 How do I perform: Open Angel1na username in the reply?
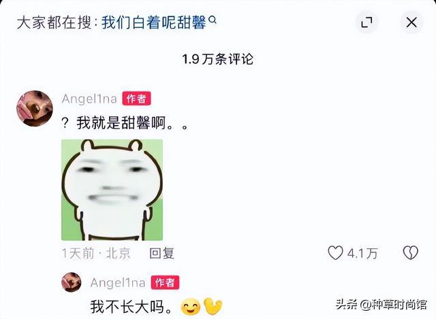pyautogui.click(x=118, y=283)
